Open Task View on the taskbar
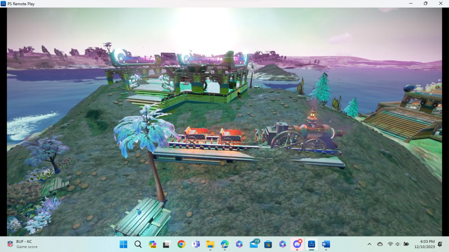Image resolution: width=449 pixels, height=252 pixels. click(167, 244)
